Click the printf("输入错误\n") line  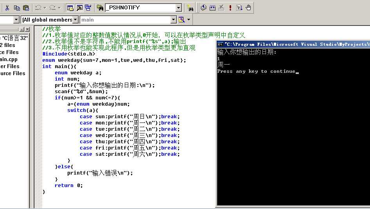pos(100,173)
